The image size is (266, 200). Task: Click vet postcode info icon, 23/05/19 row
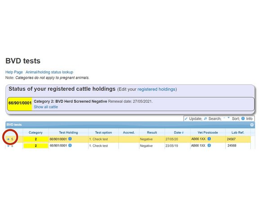tap(209, 145)
